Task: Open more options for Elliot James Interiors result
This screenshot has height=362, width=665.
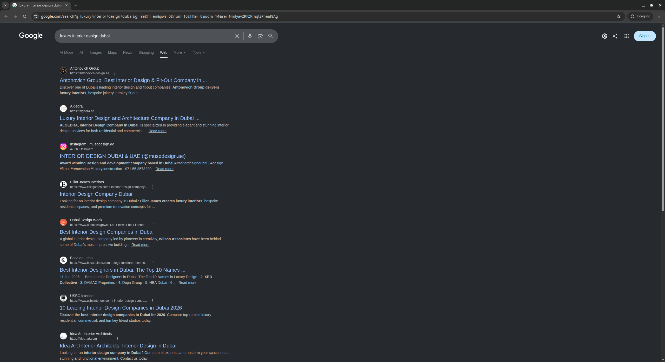Action: [153, 187]
